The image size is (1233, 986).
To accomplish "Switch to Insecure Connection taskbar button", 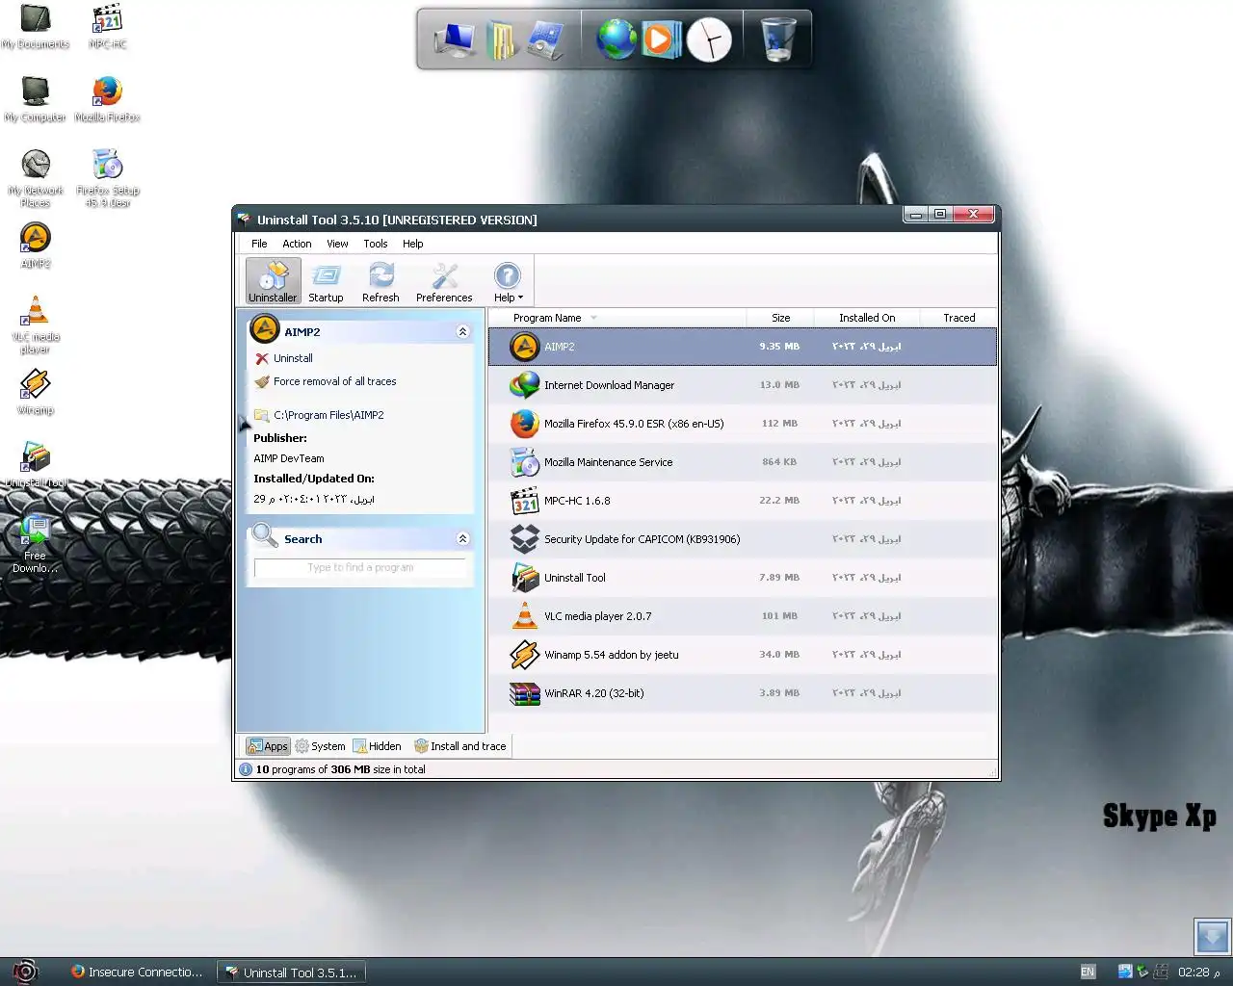I will (x=137, y=972).
